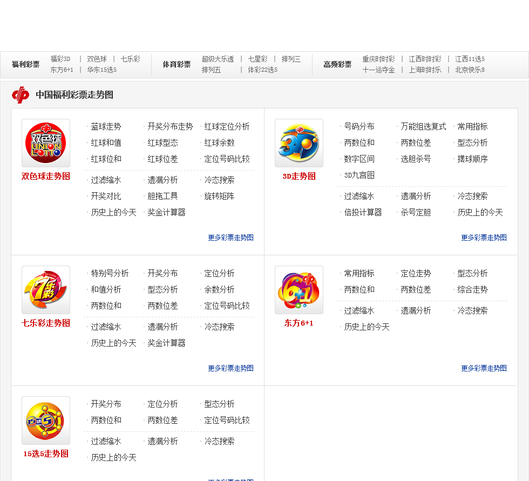Open 红球位差 link
This screenshot has height=481, width=529.
point(162,159)
